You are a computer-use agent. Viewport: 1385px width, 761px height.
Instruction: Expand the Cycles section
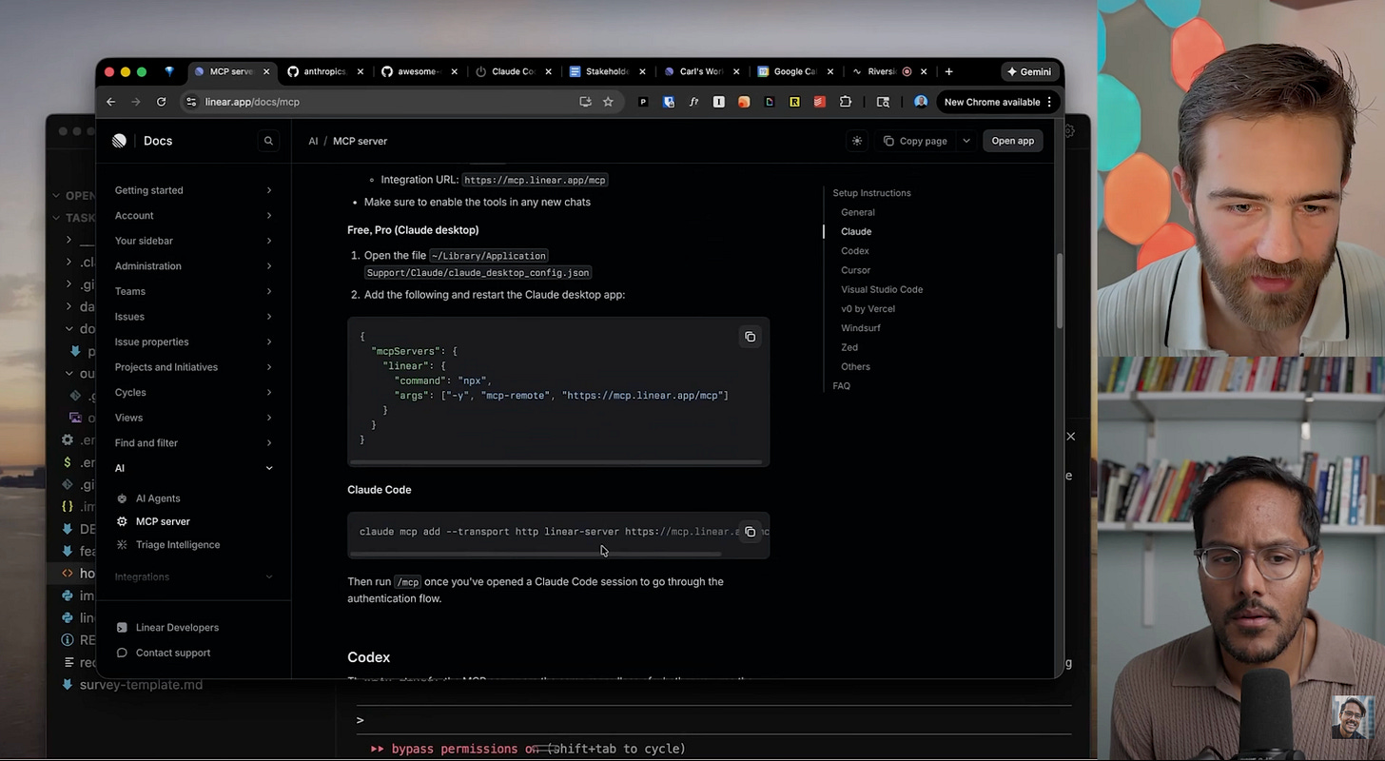tap(193, 392)
